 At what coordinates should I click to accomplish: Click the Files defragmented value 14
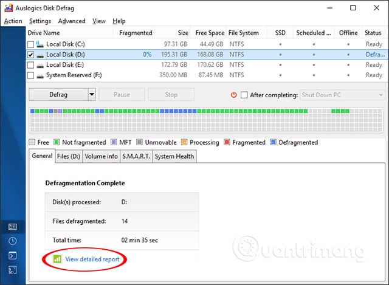pos(125,221)
